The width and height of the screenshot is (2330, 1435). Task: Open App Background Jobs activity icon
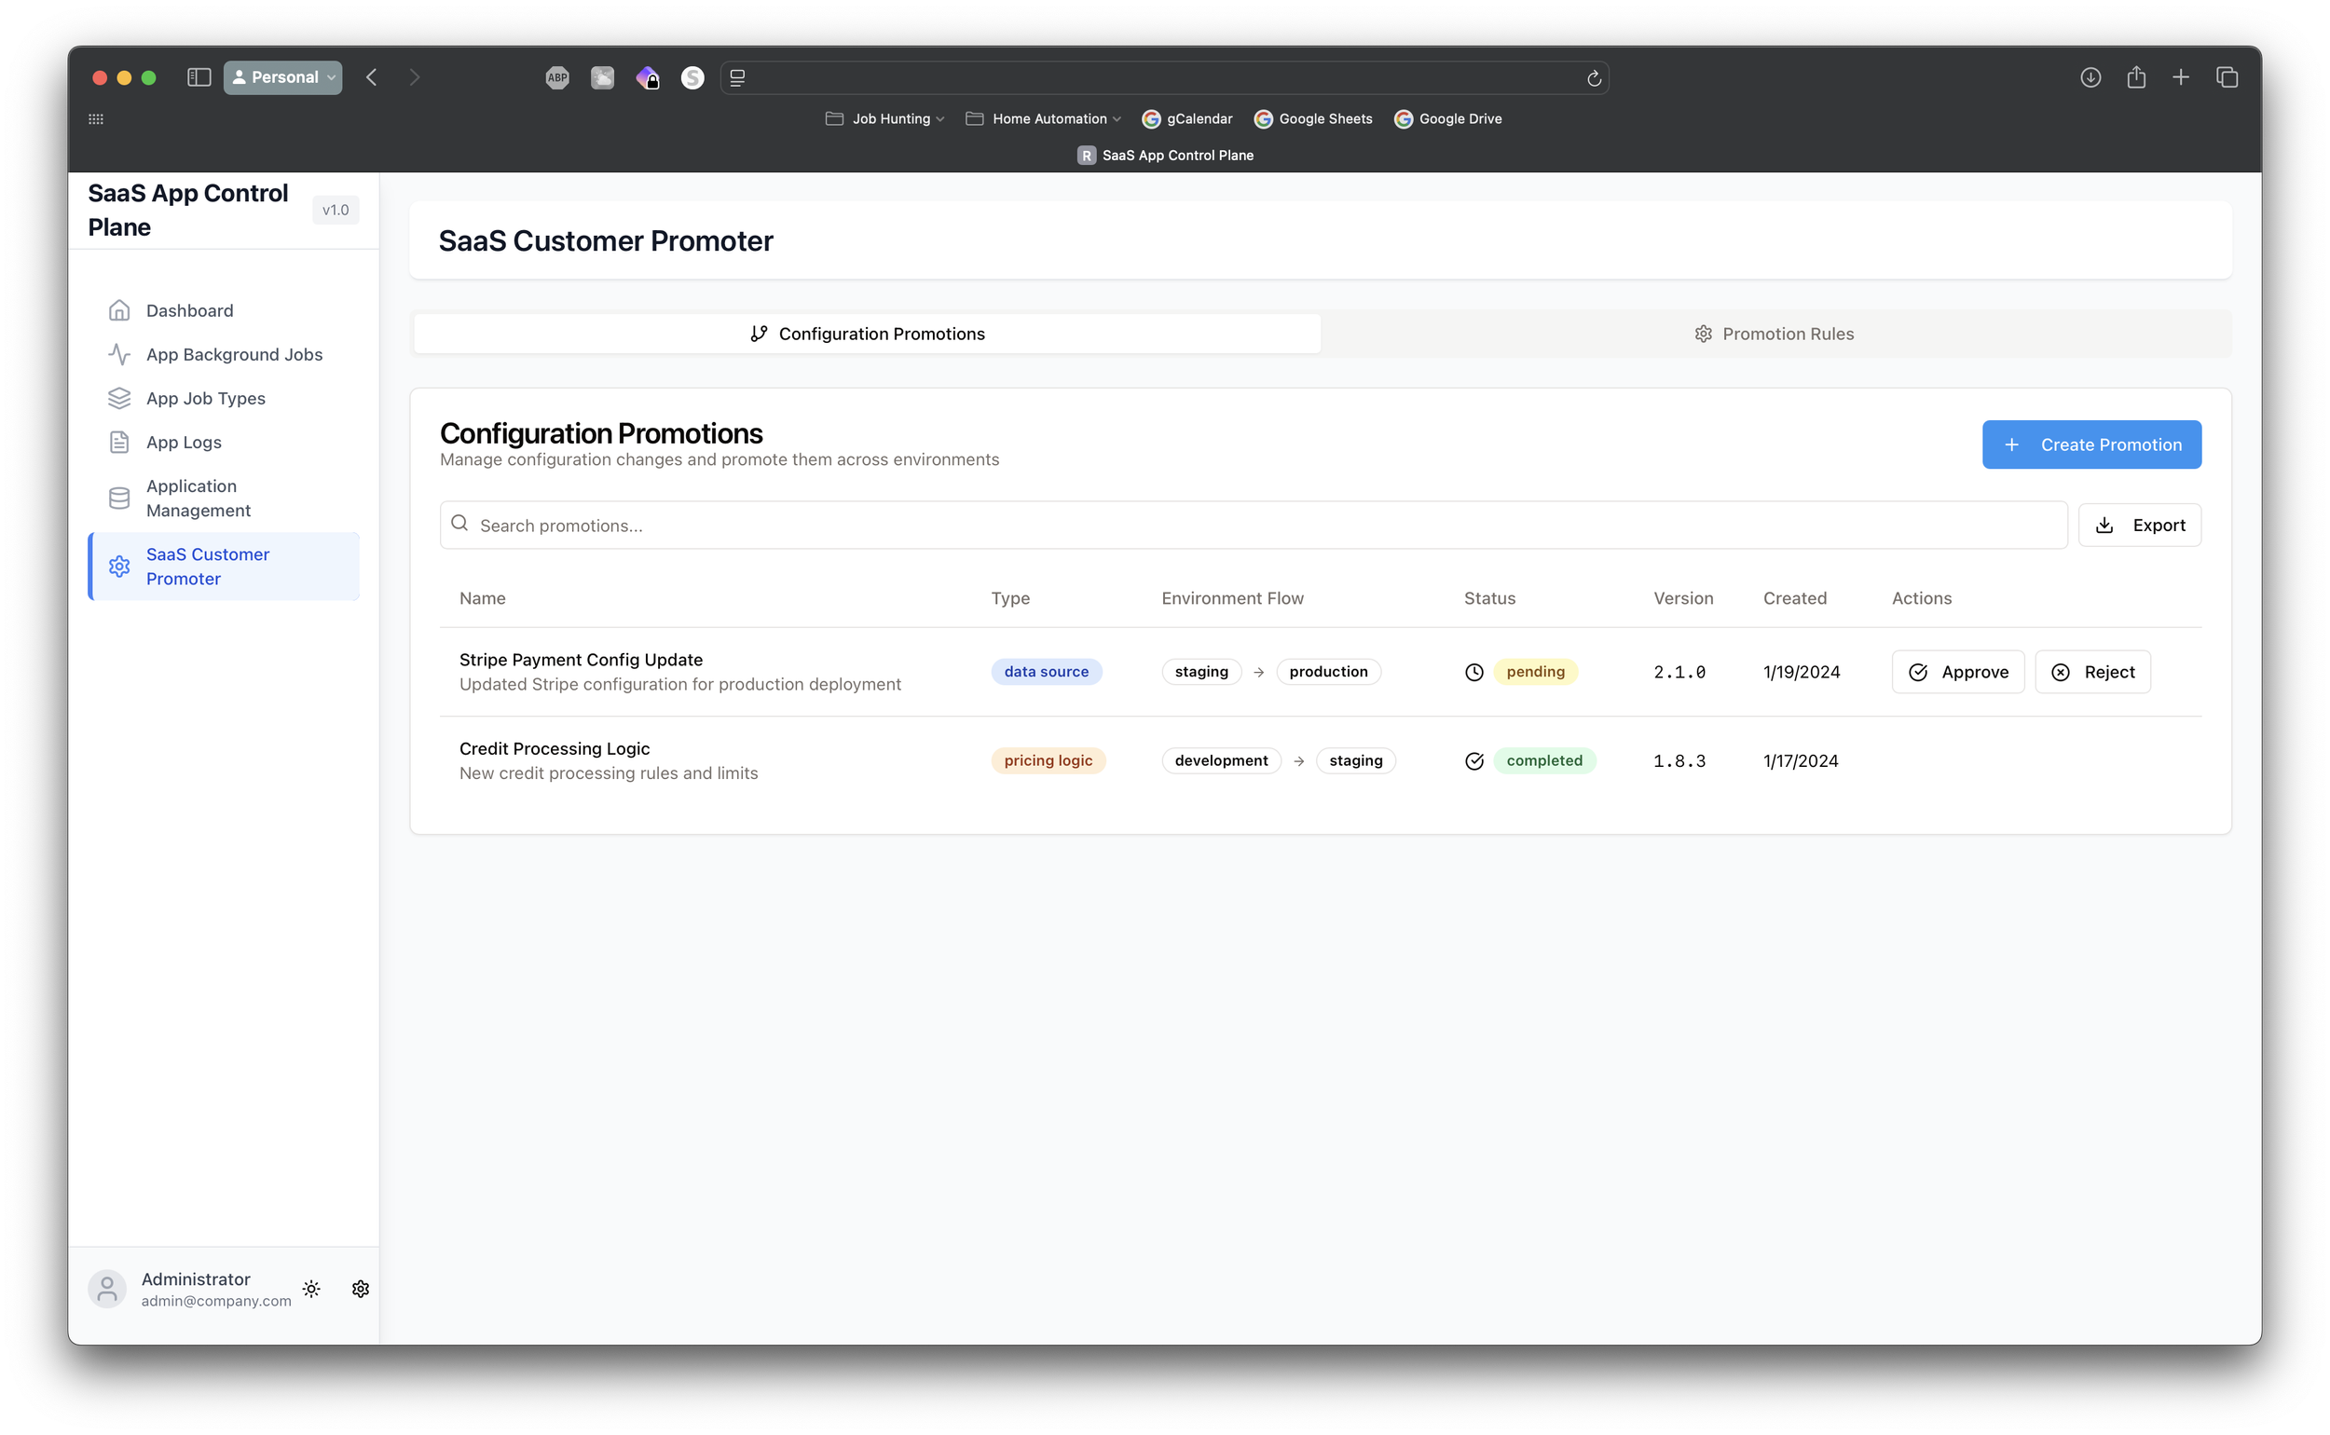coord(119,354)
